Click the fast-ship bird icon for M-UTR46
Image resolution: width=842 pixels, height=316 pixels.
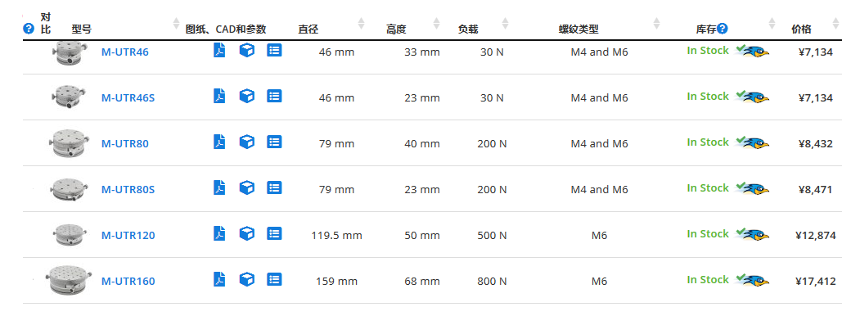coord(752,52)
